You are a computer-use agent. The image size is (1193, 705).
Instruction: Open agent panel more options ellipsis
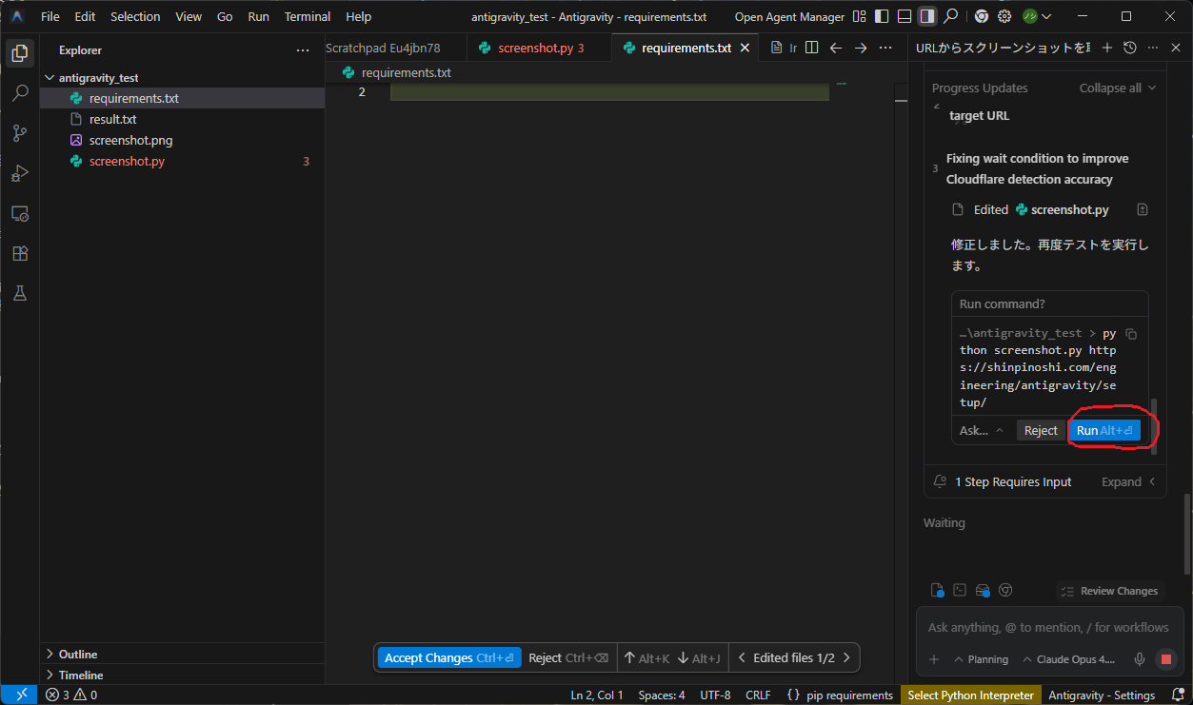tap(1153, 48)
